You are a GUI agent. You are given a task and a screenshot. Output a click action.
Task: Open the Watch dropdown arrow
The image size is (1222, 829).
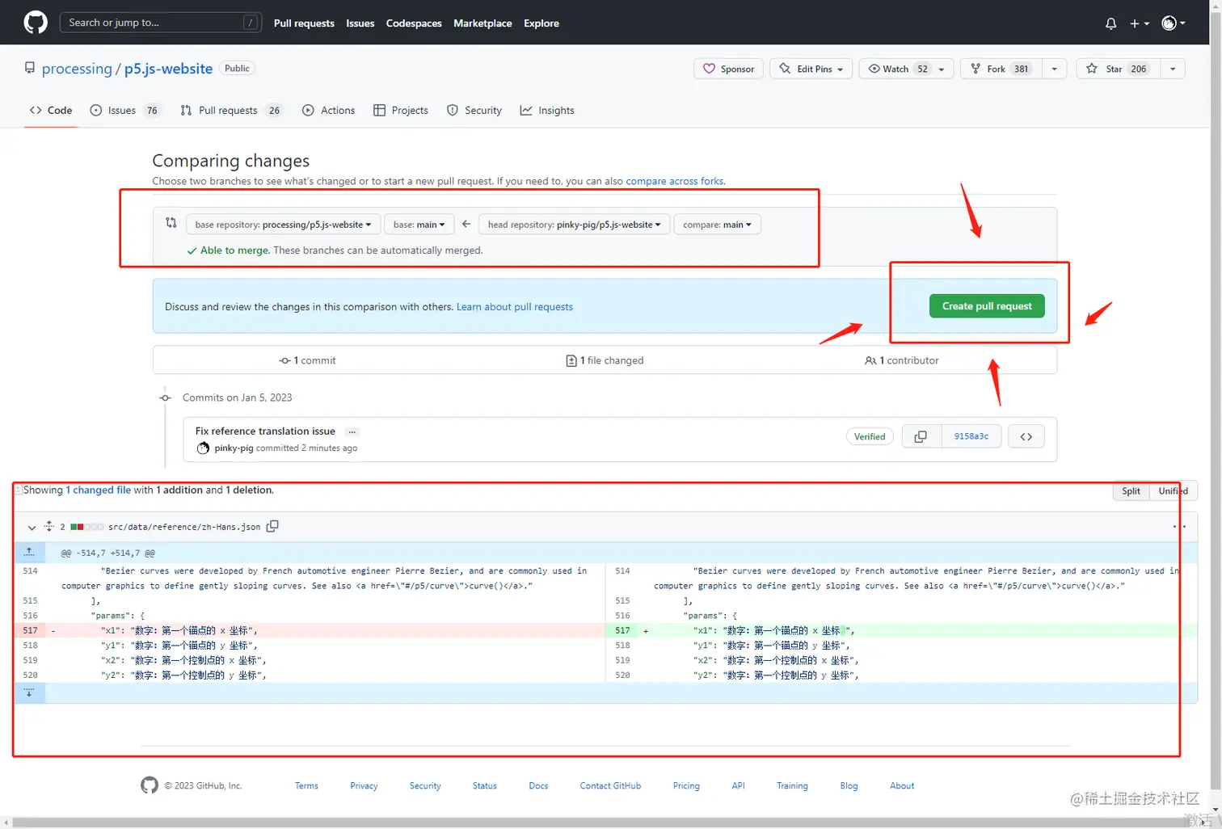tap(942, 69)
